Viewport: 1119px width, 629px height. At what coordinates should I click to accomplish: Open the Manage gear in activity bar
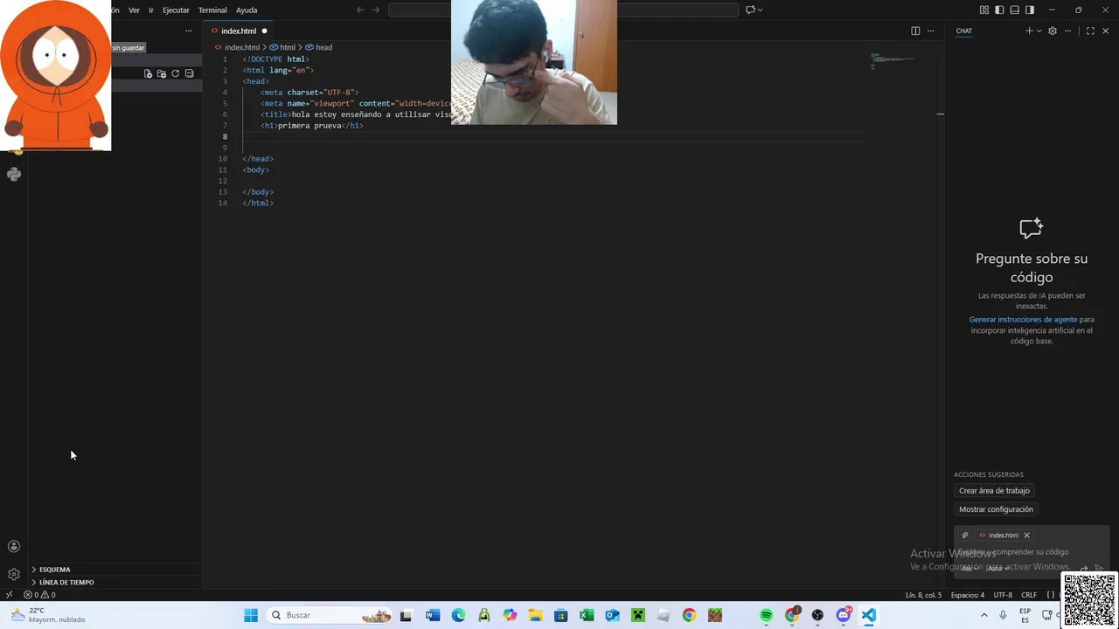(x=14, y=574)
